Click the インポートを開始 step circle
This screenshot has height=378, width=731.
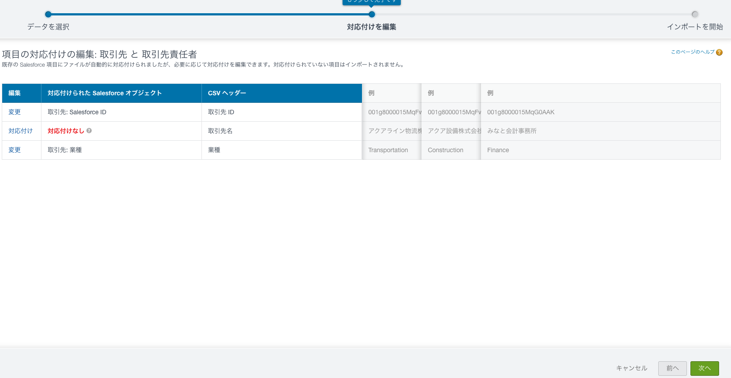[x=695, y=14]
